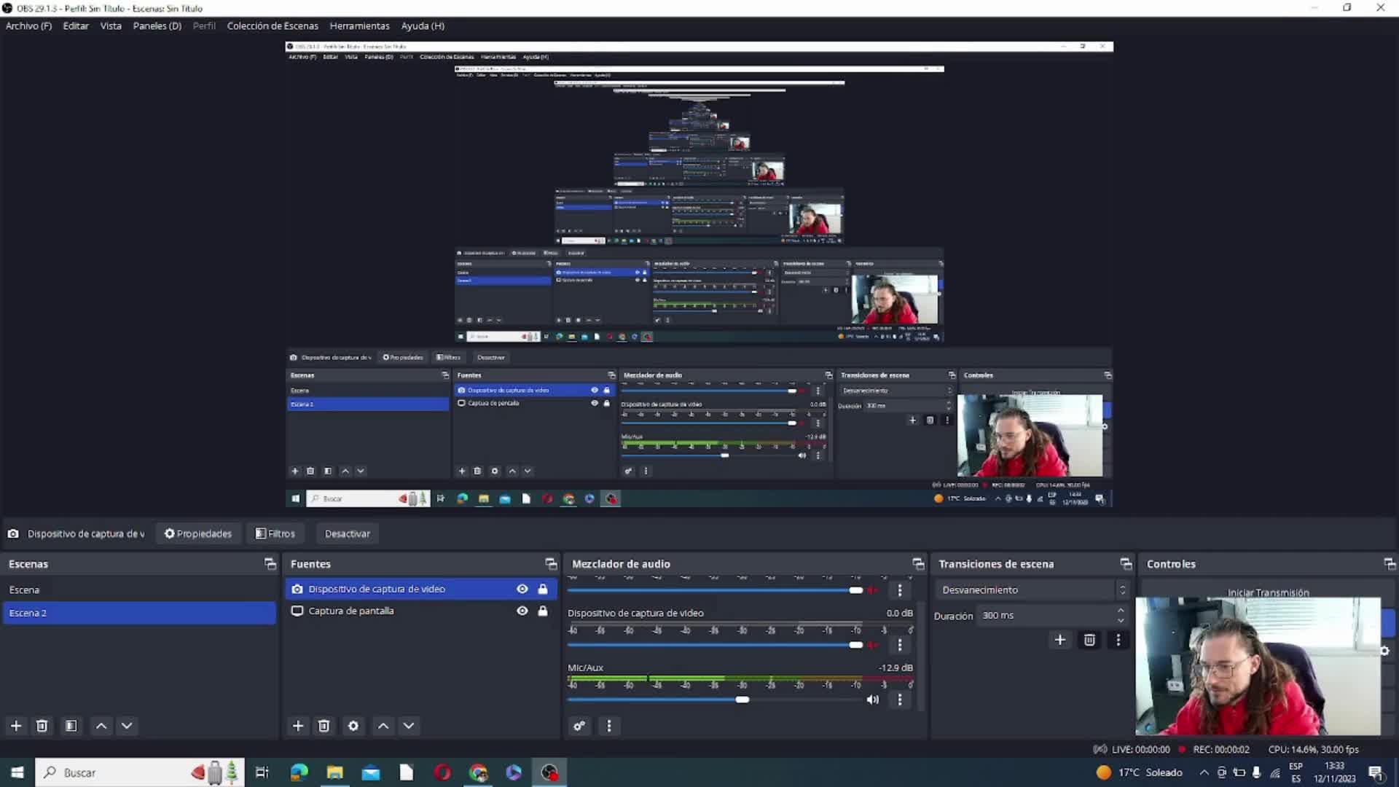Increase the Duración value stepper
The image size is (1399, 787).
pos(1121,611)
